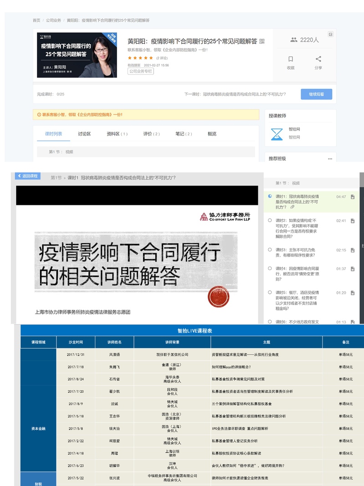Select the 课时2 status circle

(x=270, y=220)
